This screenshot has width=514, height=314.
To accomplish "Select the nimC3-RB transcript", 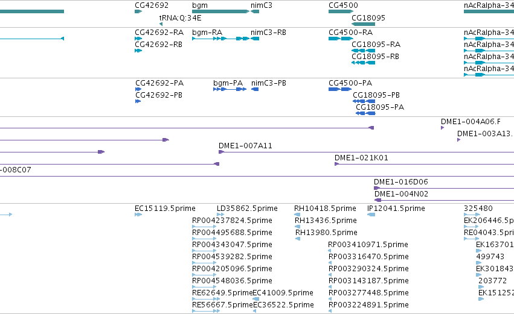I will click(255, 39).
